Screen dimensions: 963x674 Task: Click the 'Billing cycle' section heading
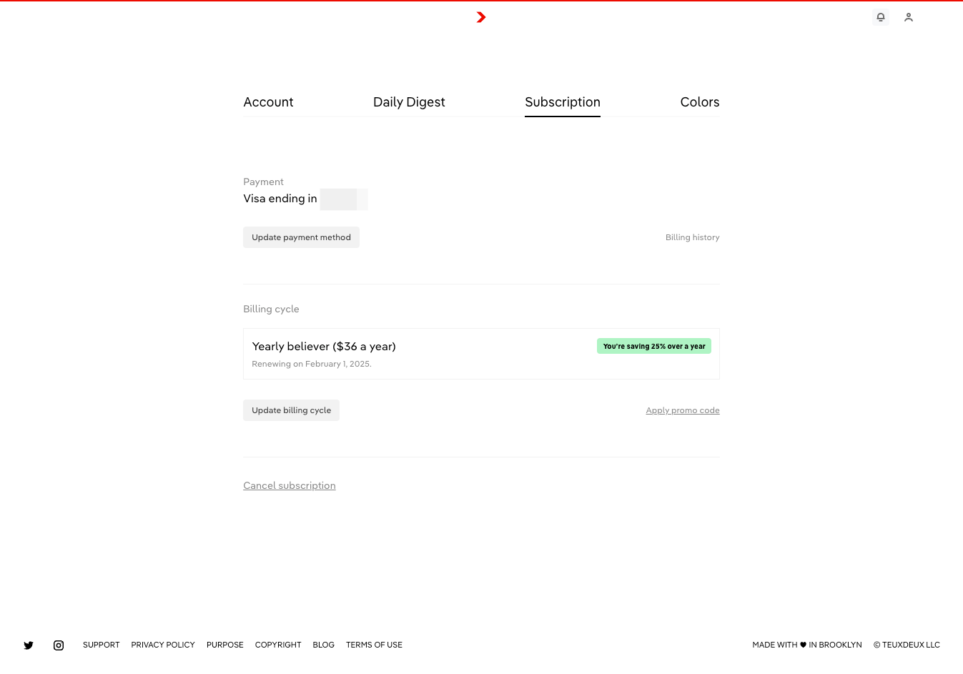coord(271,309)
